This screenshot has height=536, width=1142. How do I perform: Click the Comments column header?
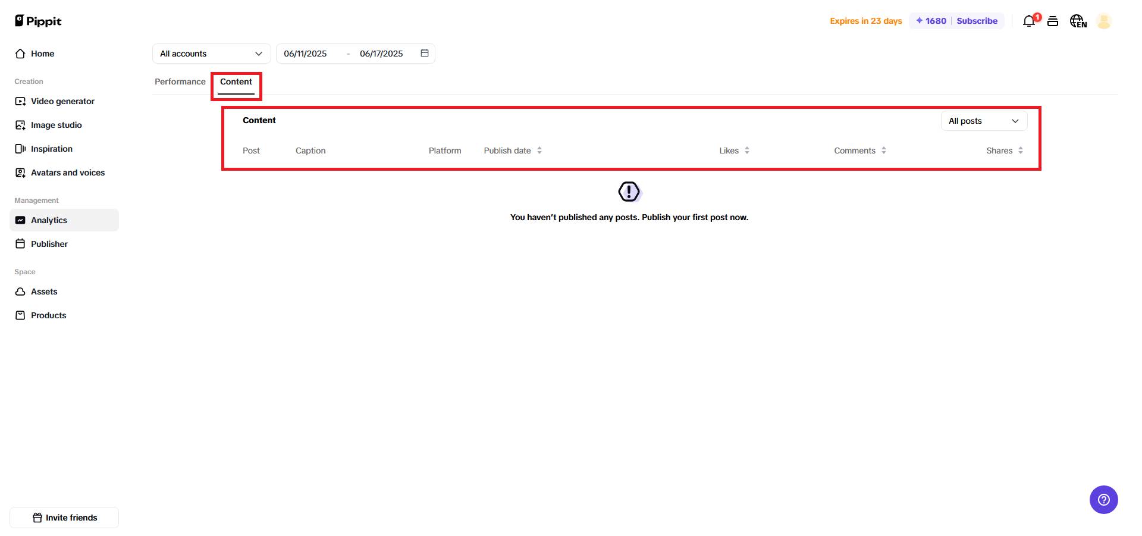[855, 151]
